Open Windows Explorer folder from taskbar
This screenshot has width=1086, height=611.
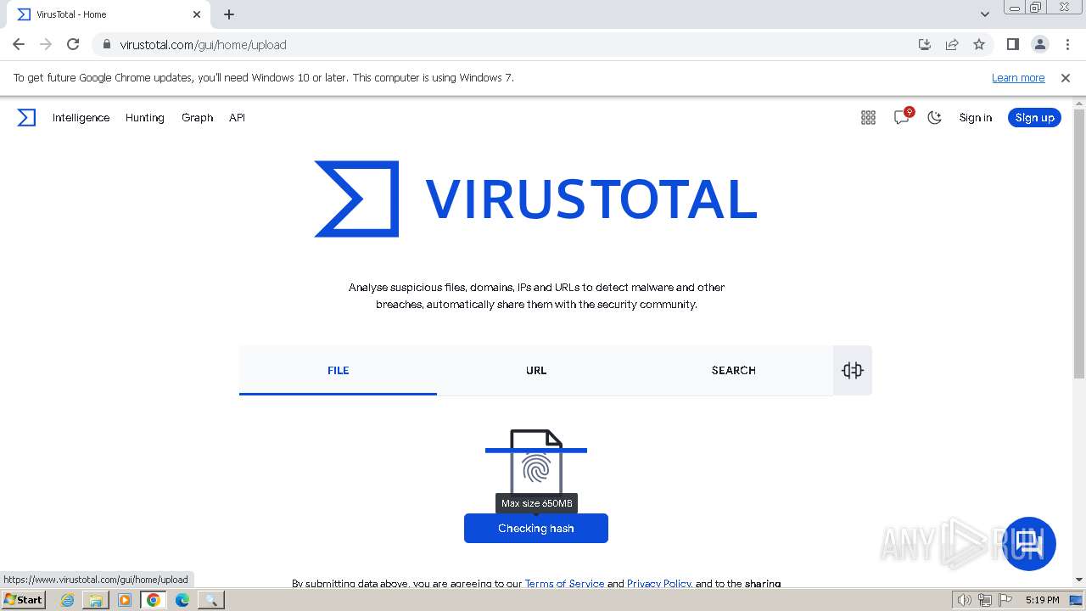point(96,600)
